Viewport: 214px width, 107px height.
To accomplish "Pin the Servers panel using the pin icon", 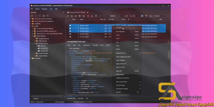I will pos(63,12).
